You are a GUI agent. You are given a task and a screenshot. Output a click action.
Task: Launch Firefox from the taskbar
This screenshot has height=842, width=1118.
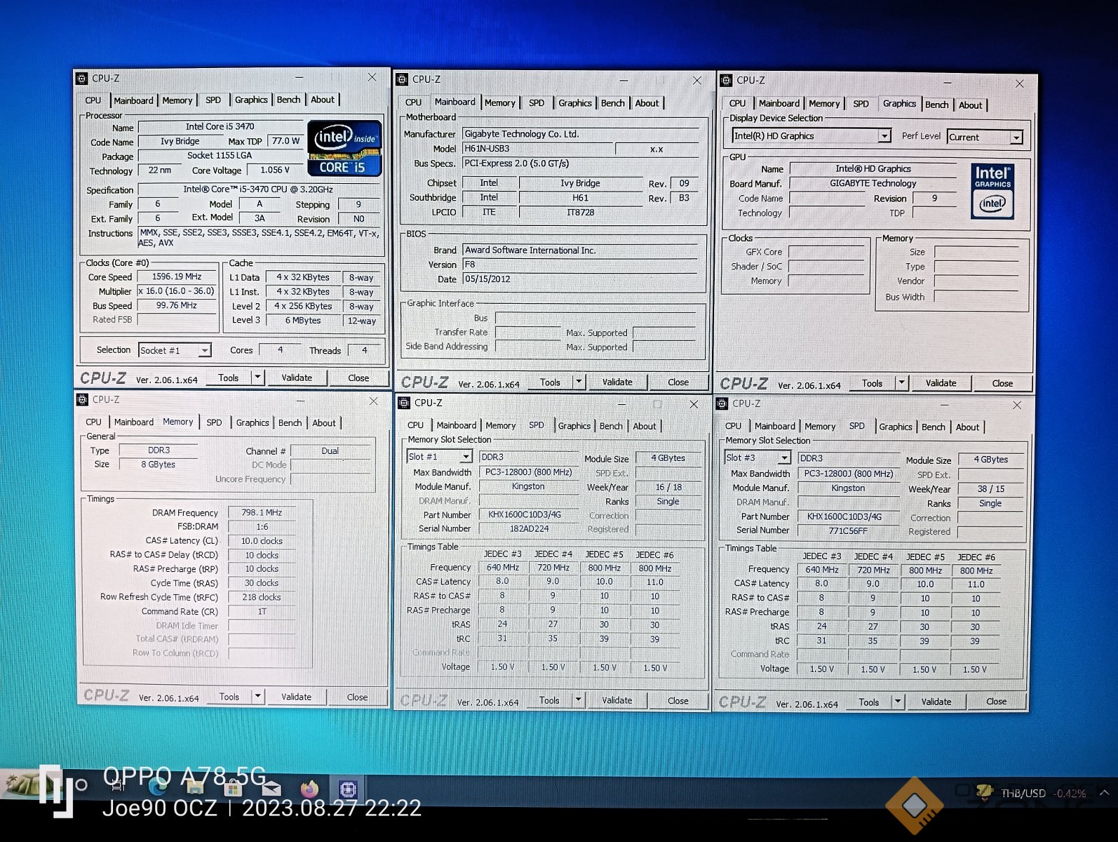pyautogui.click(x=309, y=789)
